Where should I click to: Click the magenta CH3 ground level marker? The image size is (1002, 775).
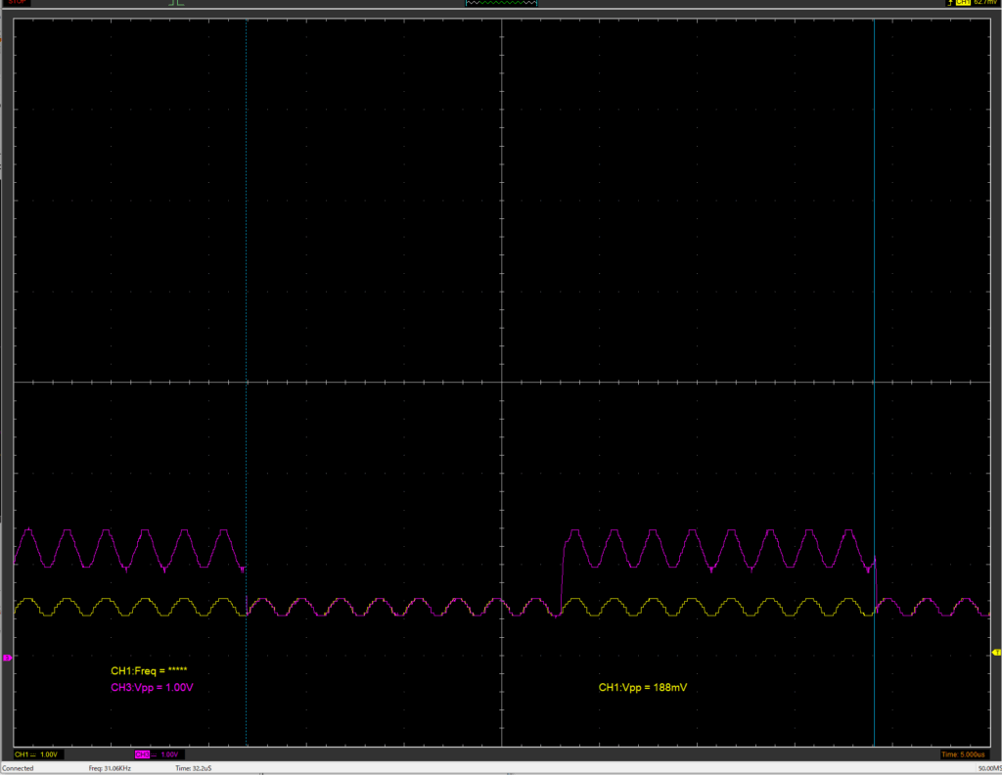pos(6,659)
